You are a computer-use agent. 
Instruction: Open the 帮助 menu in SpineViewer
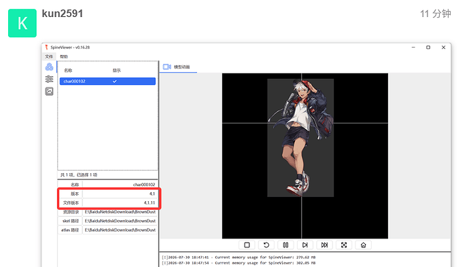click(x=64, y=56)
